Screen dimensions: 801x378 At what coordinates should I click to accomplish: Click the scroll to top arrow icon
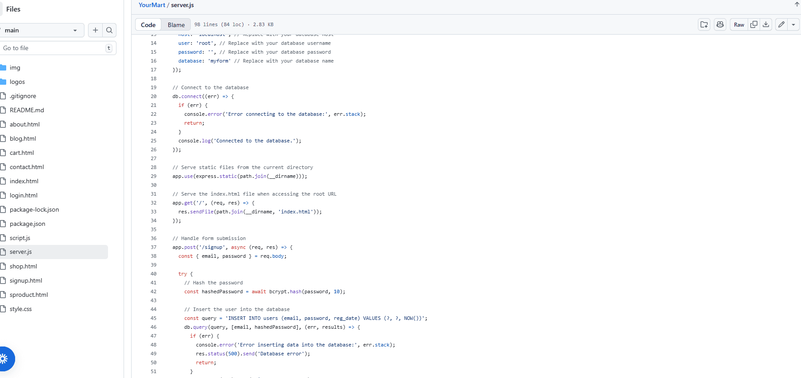coord(797,4)
